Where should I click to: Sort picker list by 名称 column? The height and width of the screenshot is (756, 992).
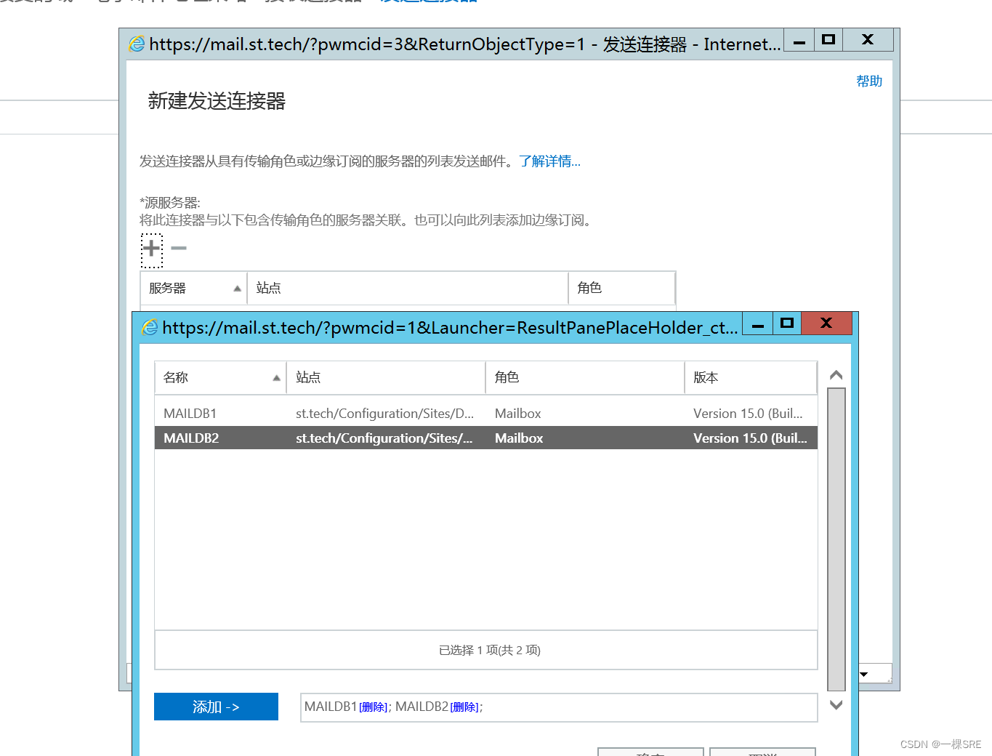[220, 377]
